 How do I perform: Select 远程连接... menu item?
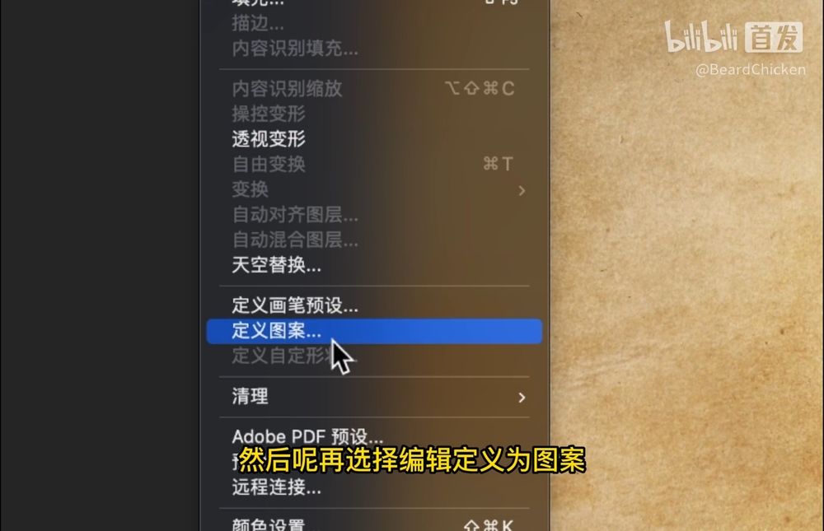374,487
